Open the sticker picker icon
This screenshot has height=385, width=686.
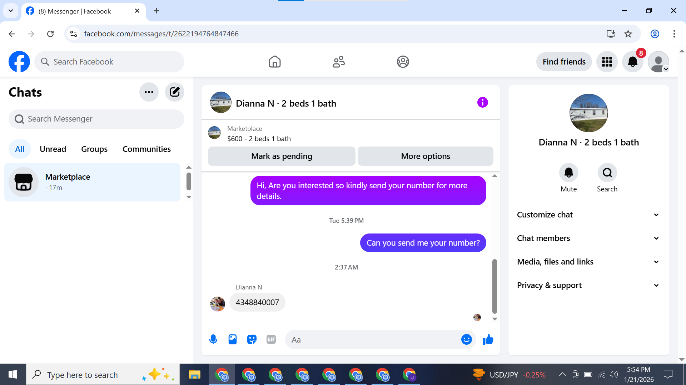coord(252,339)
